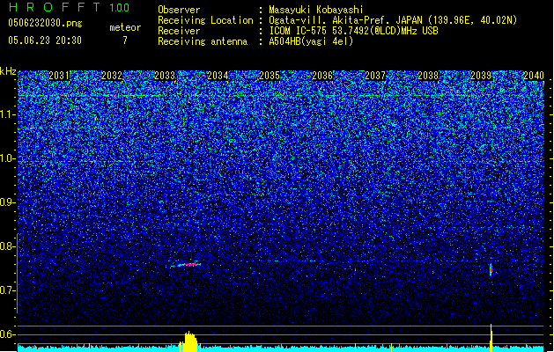Click the meteor count value 7

[125, 40]
